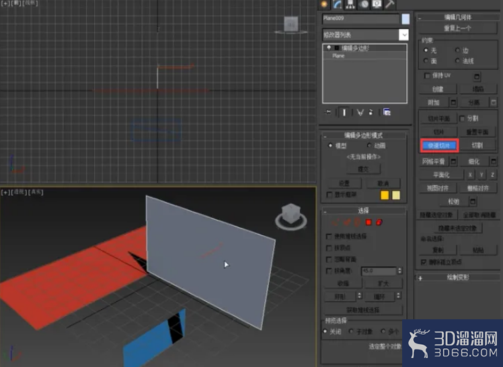
Task: Click the 快速切片 button
Action: coord(439,145)
